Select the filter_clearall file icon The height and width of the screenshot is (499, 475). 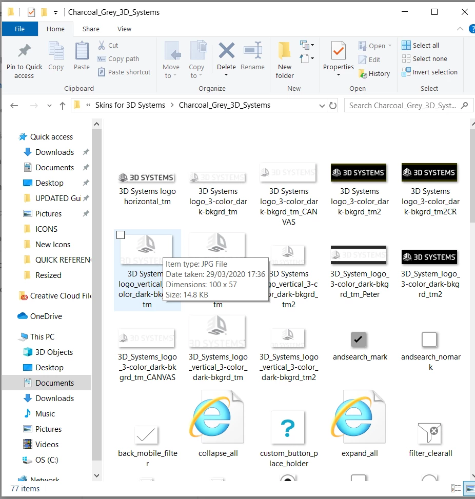click(429, 433)
